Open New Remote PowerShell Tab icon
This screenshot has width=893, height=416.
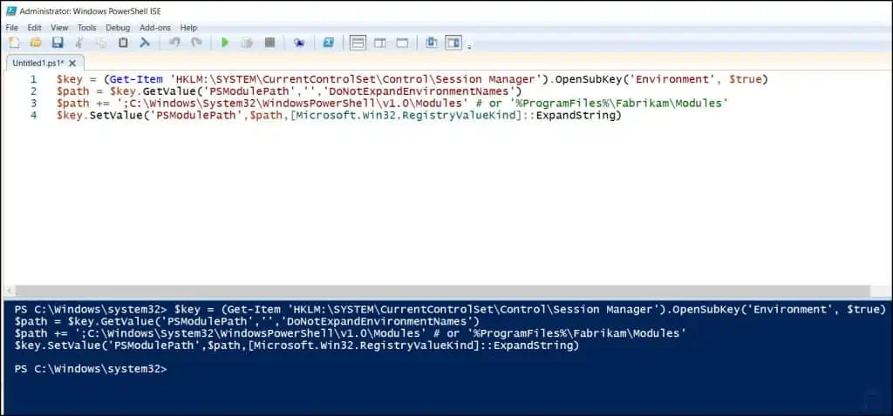point(299,43)
